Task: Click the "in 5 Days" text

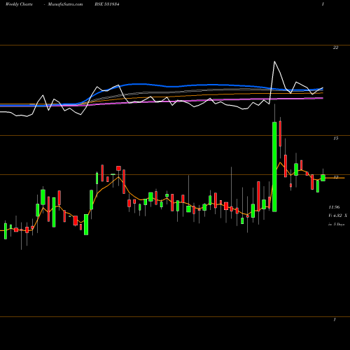Action: click(336, 224)
